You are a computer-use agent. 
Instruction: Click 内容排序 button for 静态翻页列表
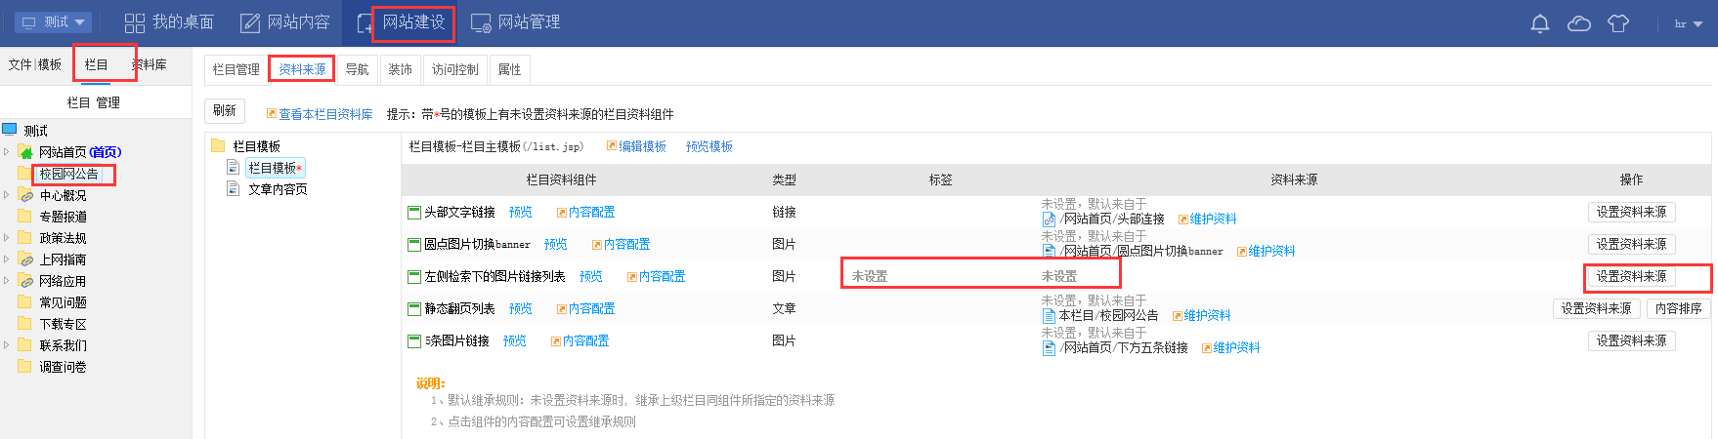coord(1678,308)
